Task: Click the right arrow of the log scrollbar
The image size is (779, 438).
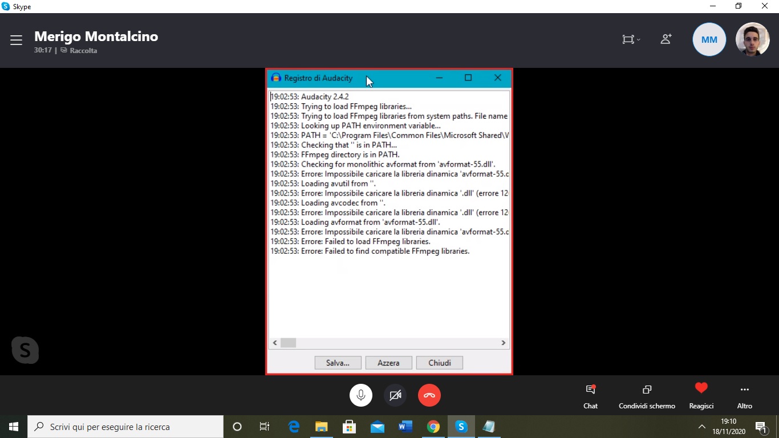Action: point(503,343)
